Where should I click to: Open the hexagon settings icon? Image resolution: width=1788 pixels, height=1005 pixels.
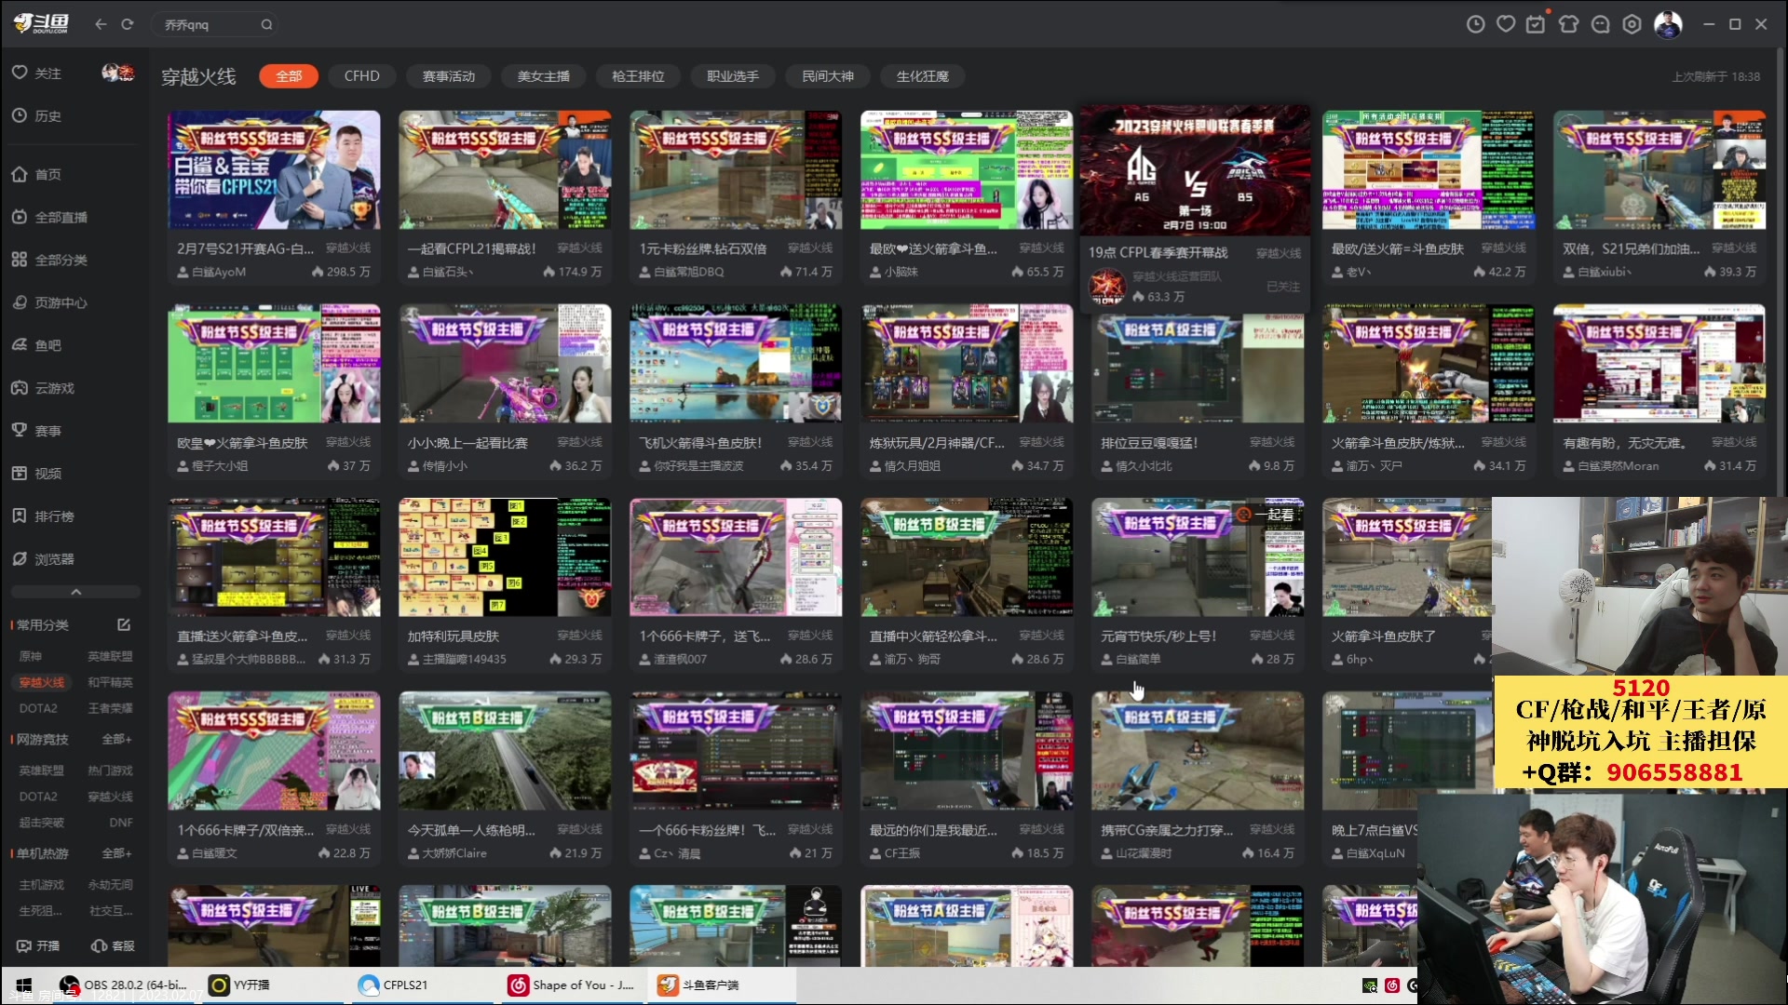(1632, 24)
